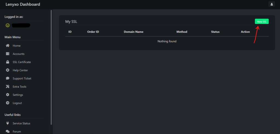This screenshot has width=280, height=134.
Task: Click the Support Ticket chat bubble icon
Action: [7, 78]
